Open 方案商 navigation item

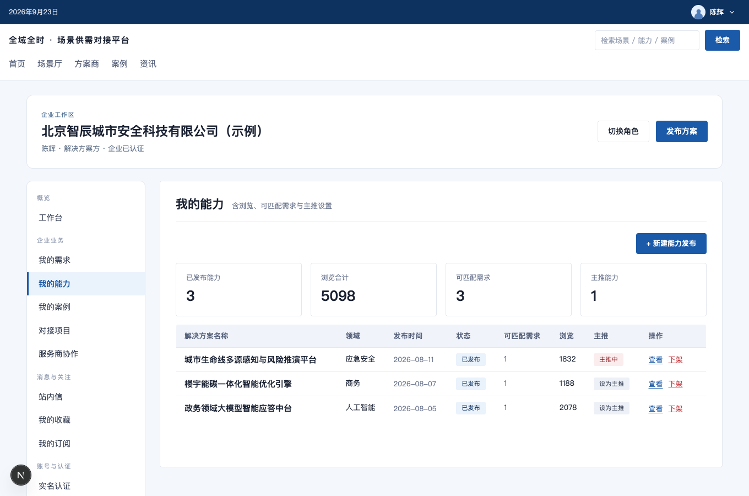(86, 64)
